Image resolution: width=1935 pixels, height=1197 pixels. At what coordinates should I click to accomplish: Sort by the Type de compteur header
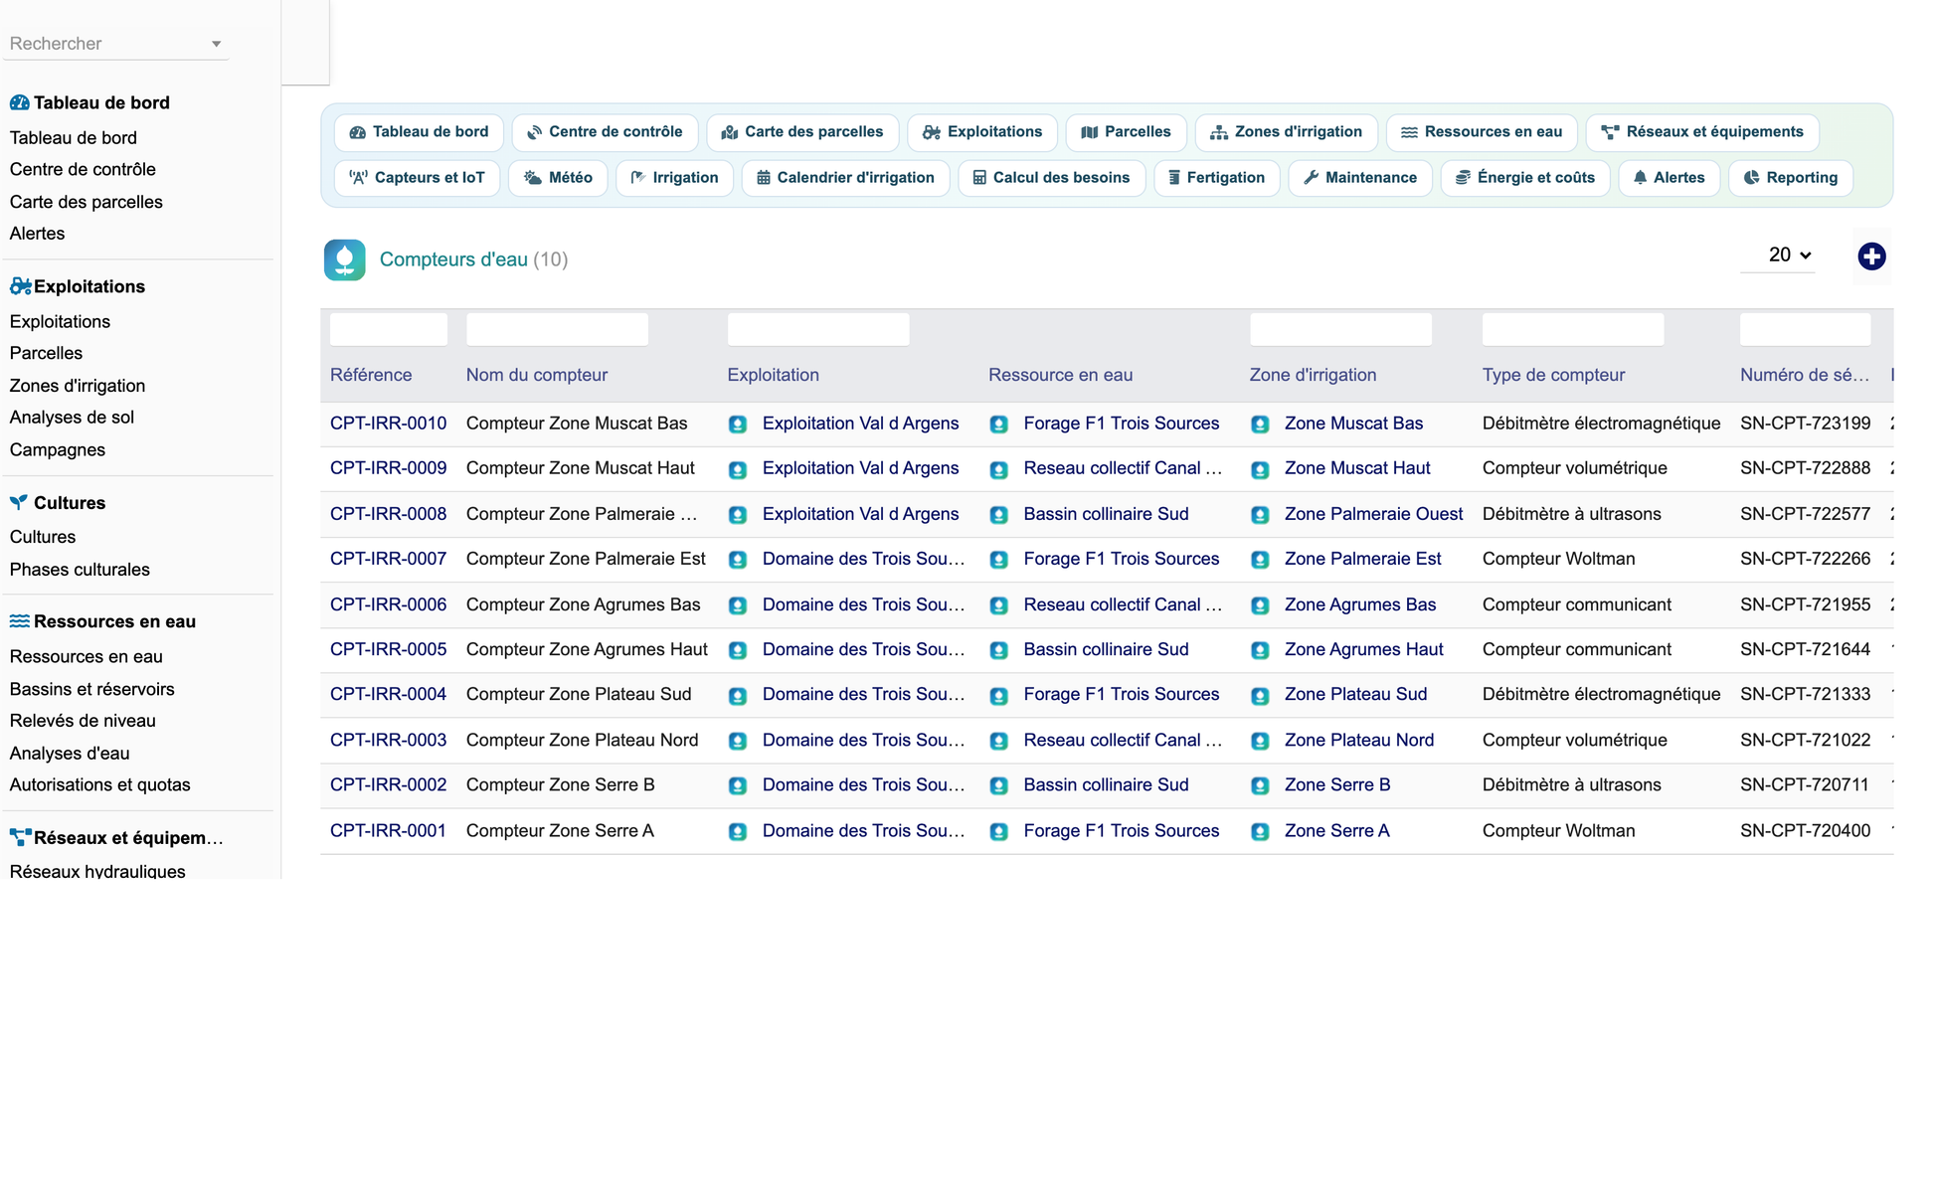coord(1553,375)
